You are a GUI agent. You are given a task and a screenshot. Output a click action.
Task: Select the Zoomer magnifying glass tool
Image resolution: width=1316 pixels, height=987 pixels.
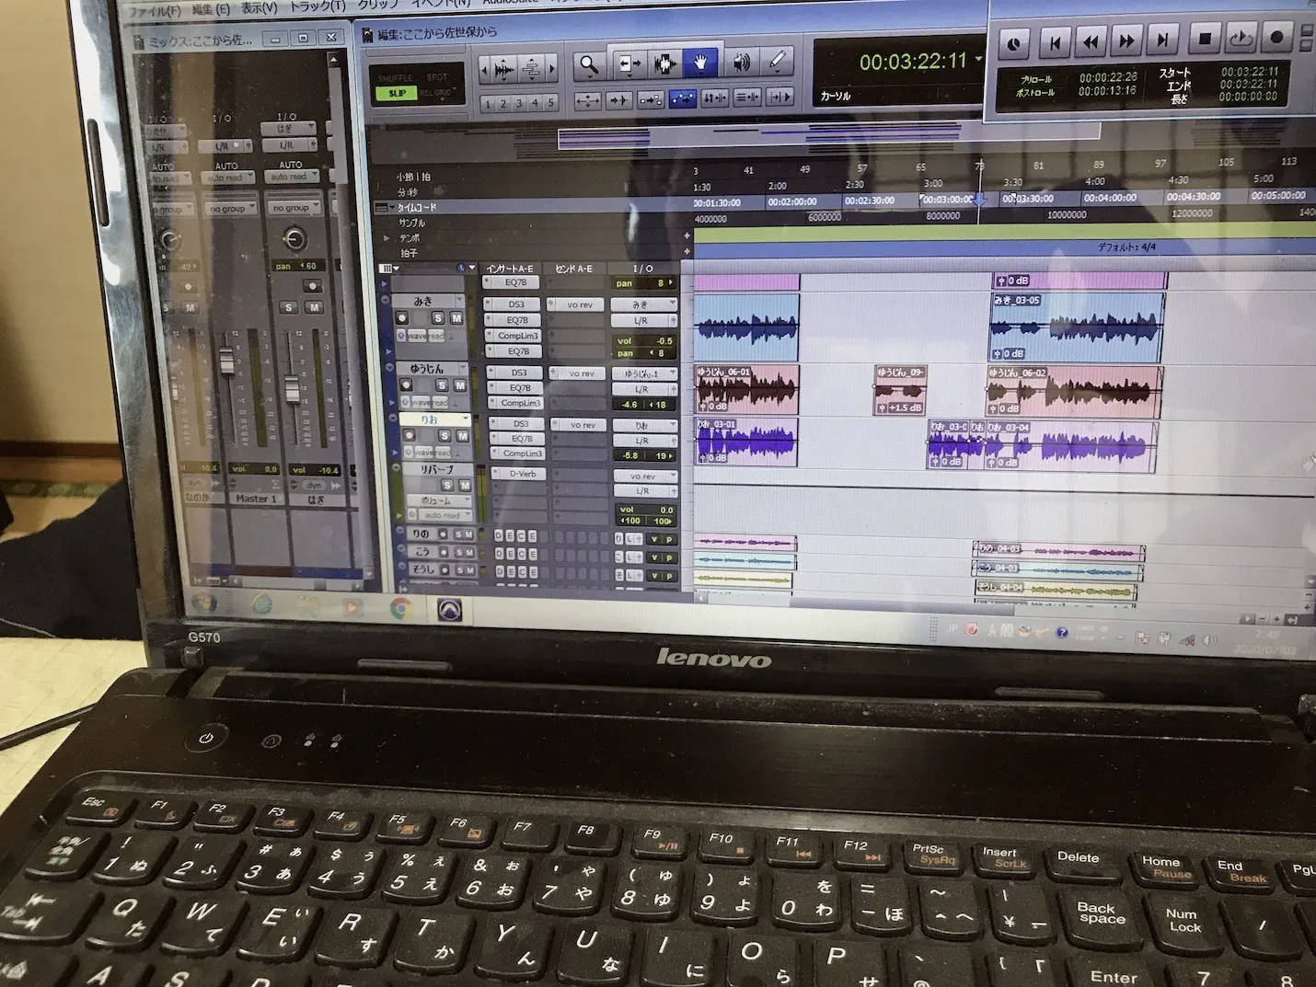pyautogui.click(x=588, y=64)
